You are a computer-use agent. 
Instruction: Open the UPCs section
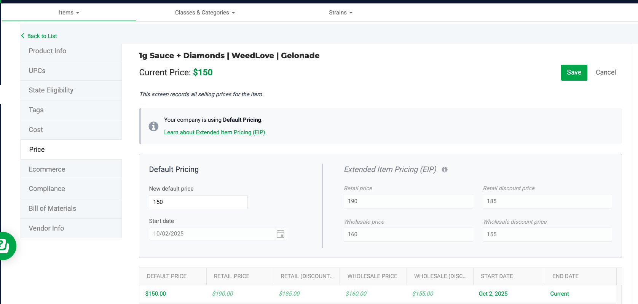(37, 71)
